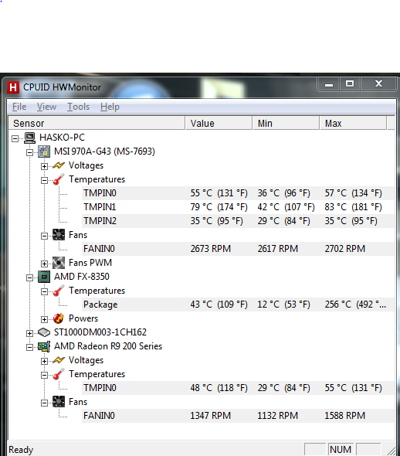This screenshot has height=456, width=400.
Task: Click the Fans icon under AMD Radeon R9
Action: click(x=59, y=402)
